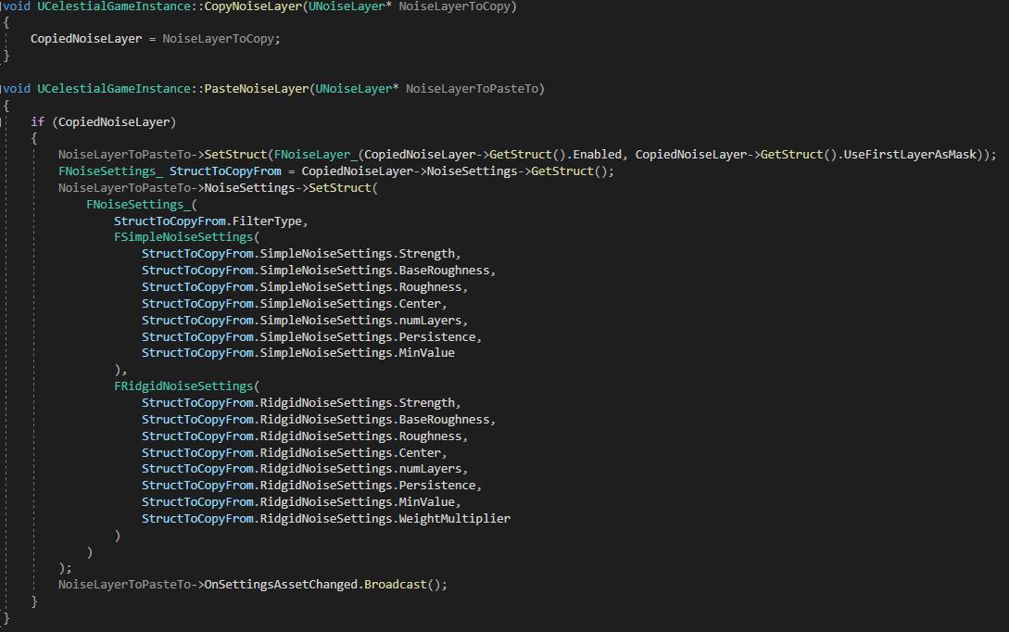Click the SimpleNoiseSettings.MinValue line
The image size is (1009, 632).
point(298,353)
